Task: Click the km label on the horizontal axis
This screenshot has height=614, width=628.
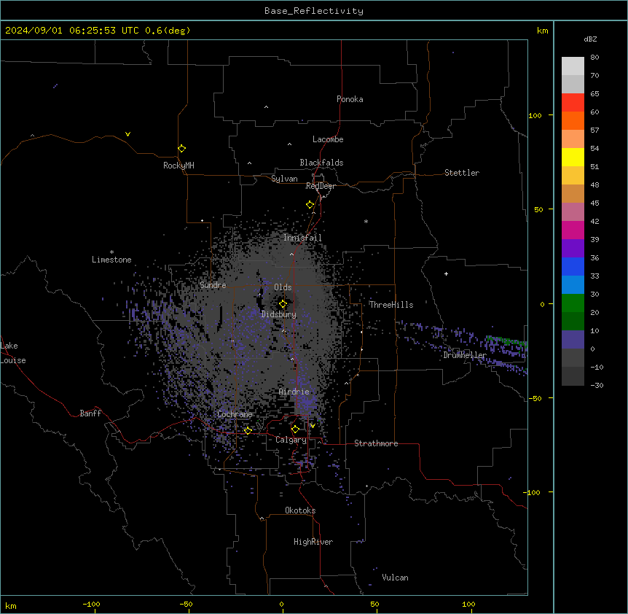Action: point(11,605)
